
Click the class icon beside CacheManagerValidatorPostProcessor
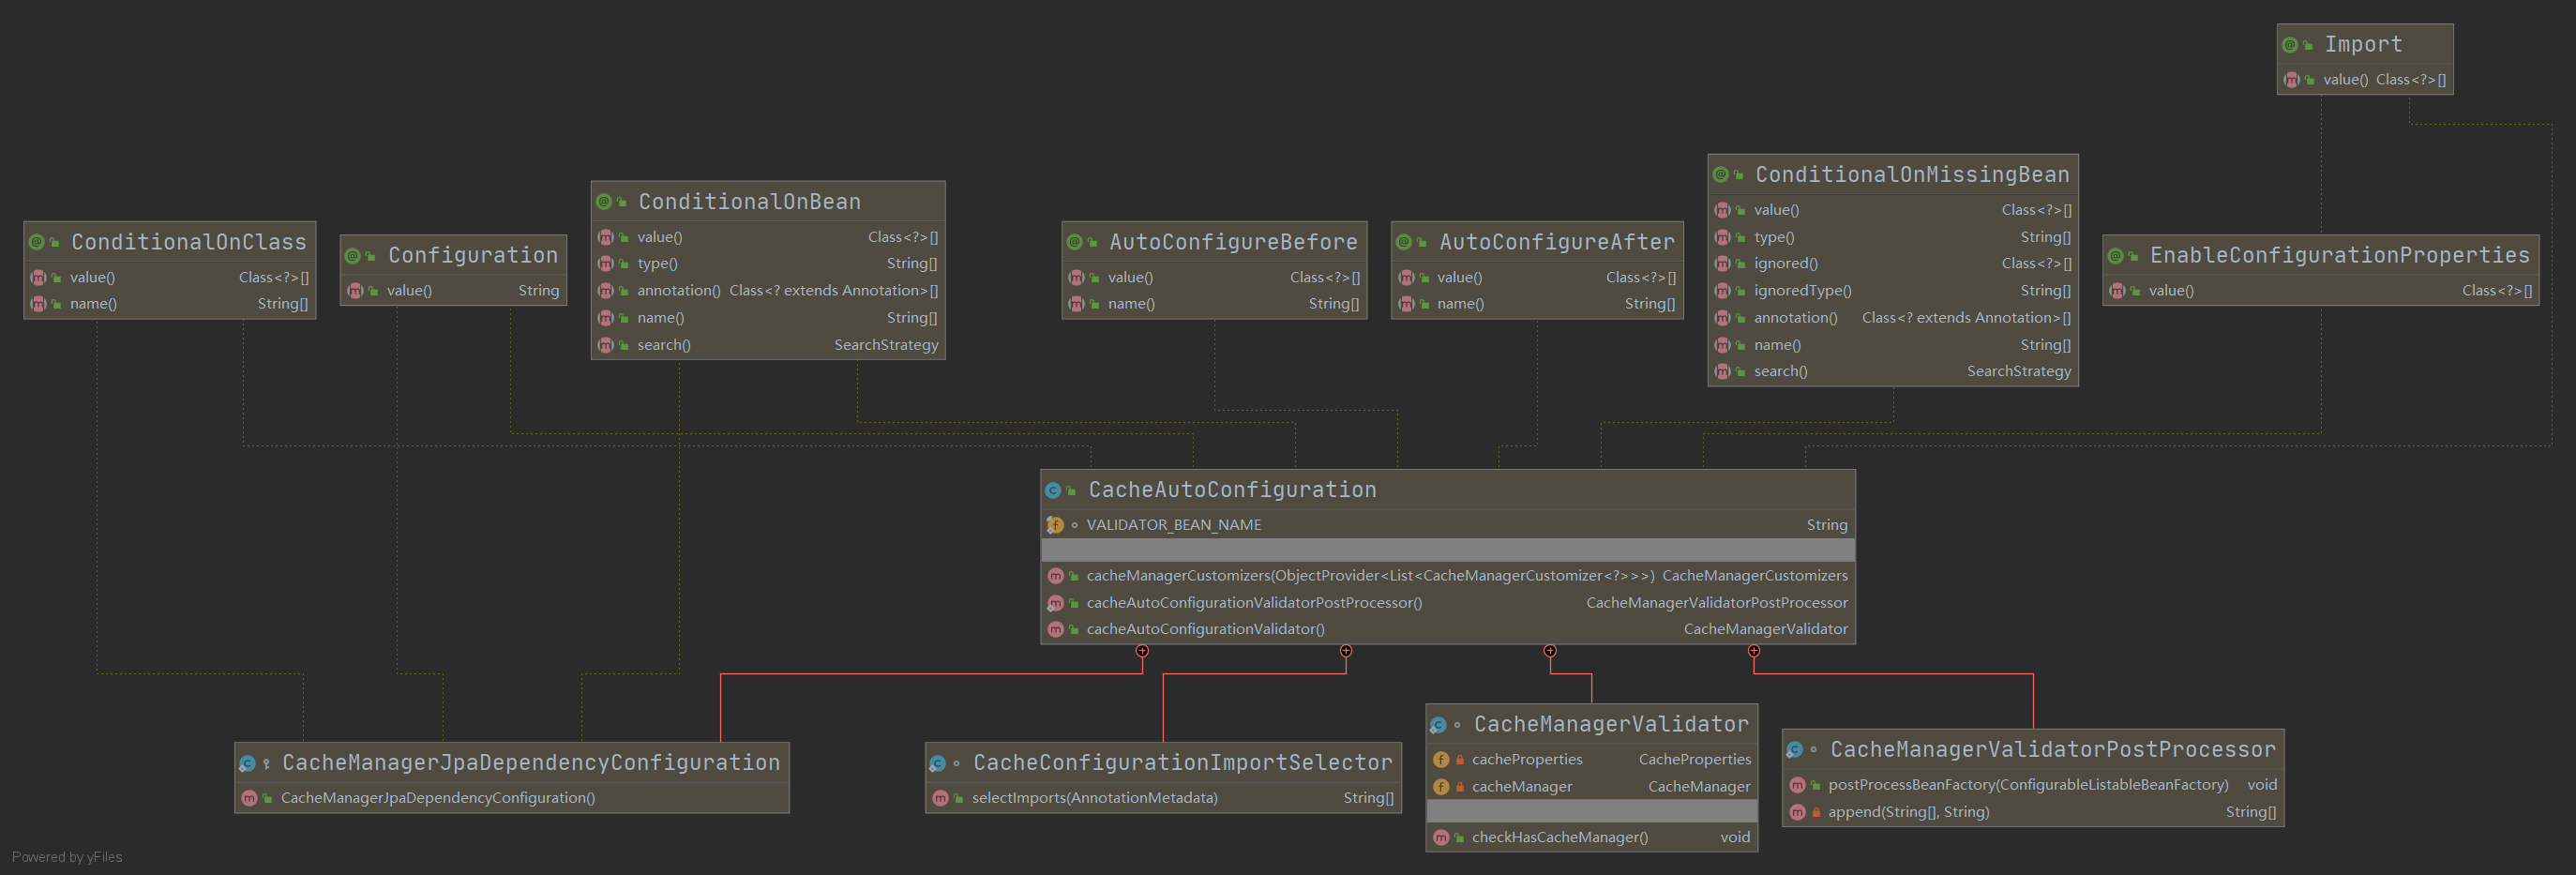[1794, 750]
